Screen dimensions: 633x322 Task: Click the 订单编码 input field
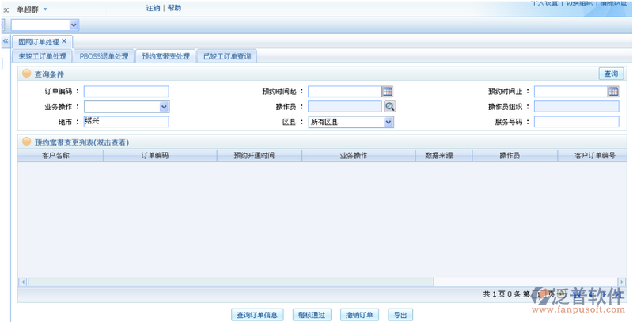[x=126, y=92]
